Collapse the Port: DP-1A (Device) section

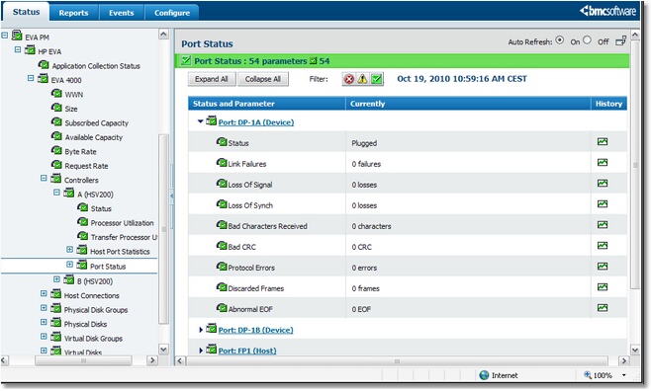(201, 121)
